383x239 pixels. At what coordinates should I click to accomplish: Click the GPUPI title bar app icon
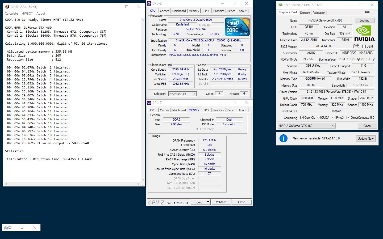7,7
